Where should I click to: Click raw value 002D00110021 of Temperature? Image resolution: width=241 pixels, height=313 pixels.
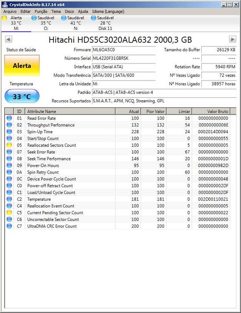[213, 199]
